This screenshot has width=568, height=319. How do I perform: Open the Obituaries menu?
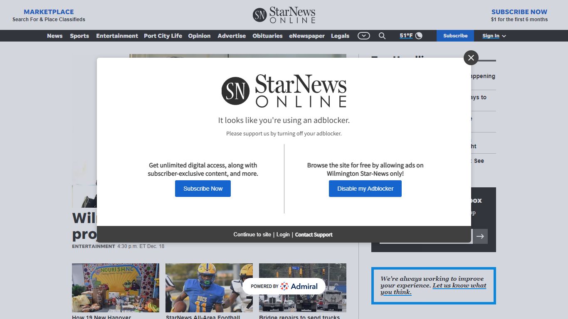click(x=267, y=36)
